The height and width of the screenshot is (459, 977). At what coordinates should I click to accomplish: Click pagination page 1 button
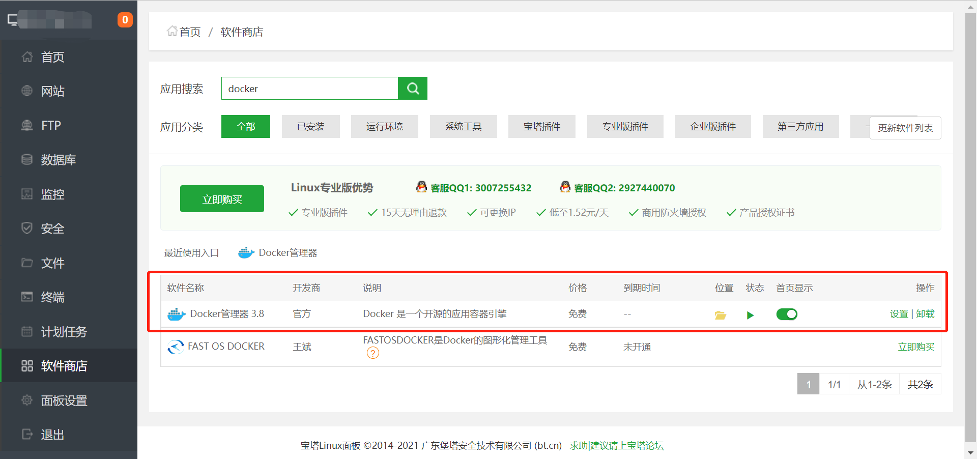click(x=808, y=384)
